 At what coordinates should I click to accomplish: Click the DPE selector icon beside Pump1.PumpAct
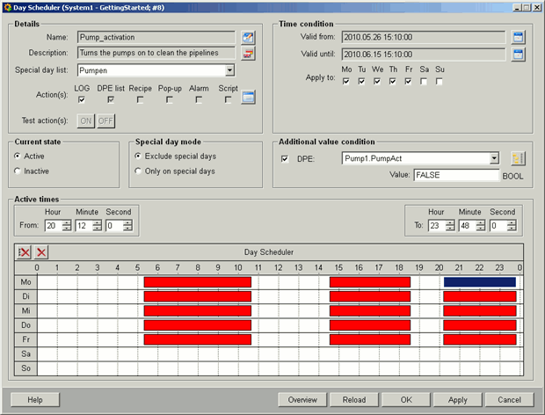518,158
